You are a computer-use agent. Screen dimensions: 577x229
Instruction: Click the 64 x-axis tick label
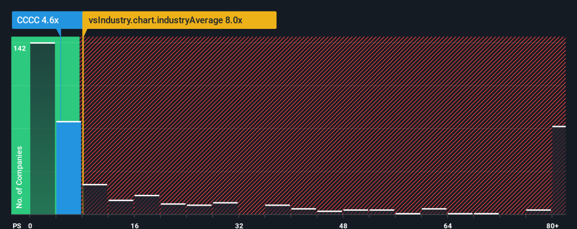[x=448, y=225]
